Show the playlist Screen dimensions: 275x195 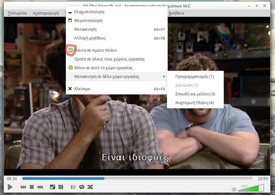click(73, 187)
